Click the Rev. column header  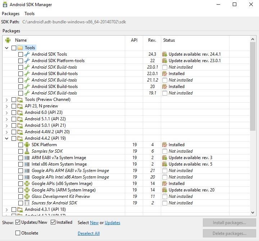[x=152, y=40]
